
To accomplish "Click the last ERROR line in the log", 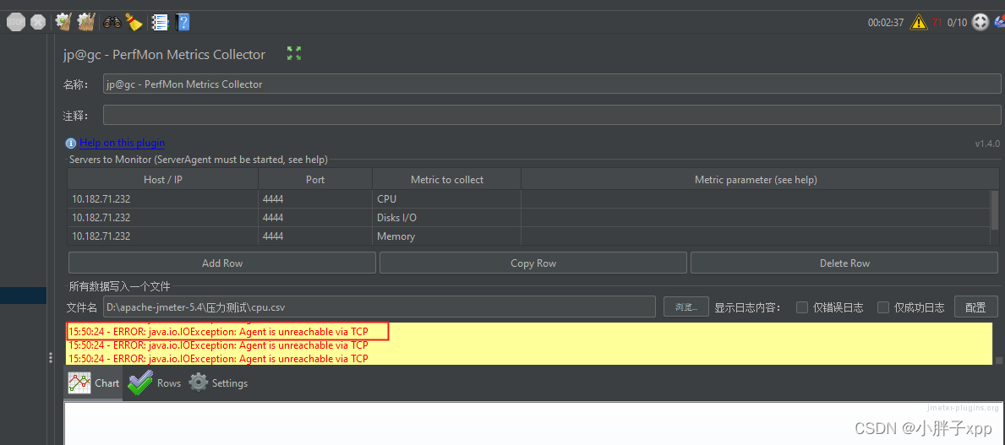I will [218, 359].
